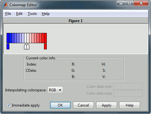Click the OK button
The width and height of the screenshot is (151, 114).
[60, 105]
